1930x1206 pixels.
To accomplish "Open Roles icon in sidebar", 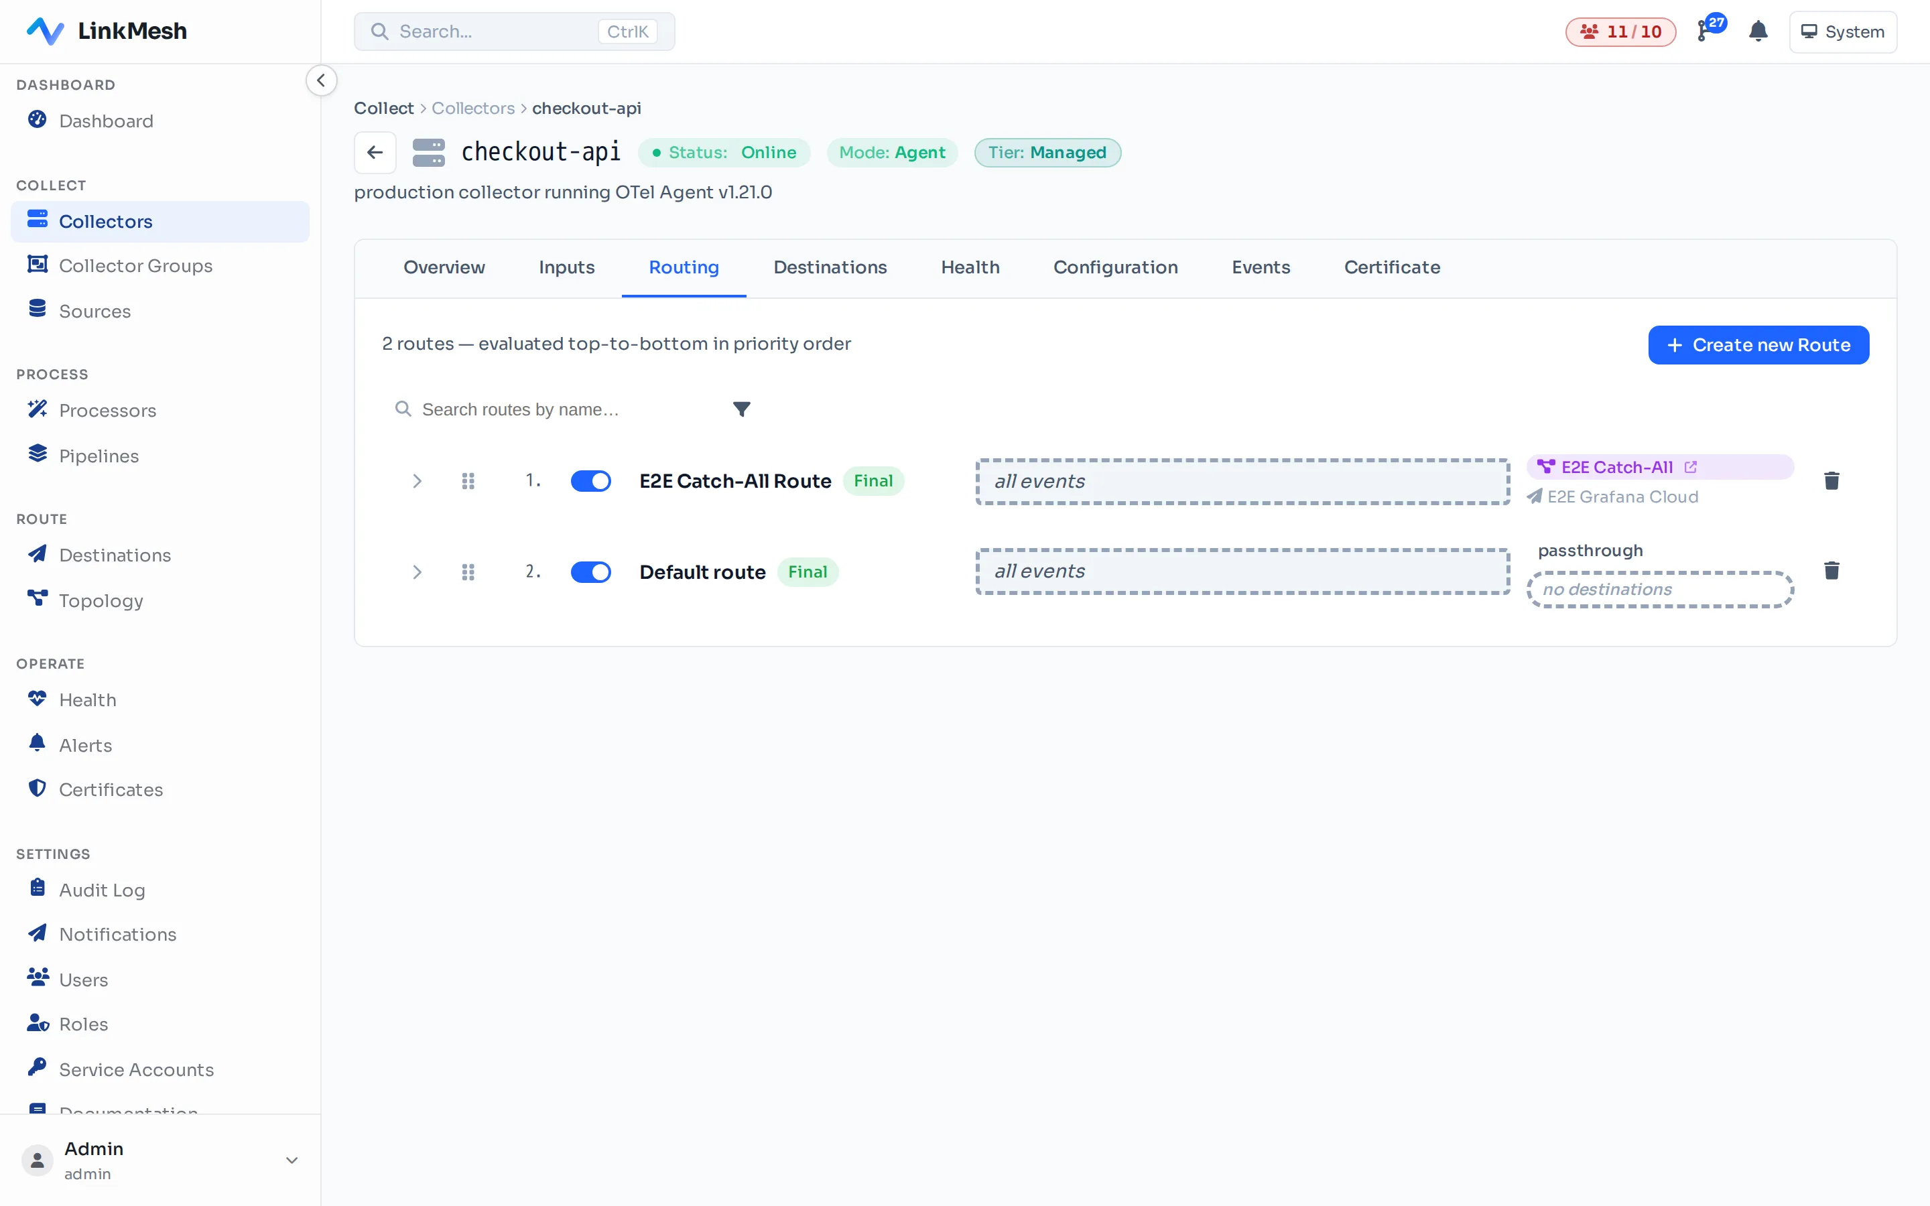I will (x=37, y=1023).
